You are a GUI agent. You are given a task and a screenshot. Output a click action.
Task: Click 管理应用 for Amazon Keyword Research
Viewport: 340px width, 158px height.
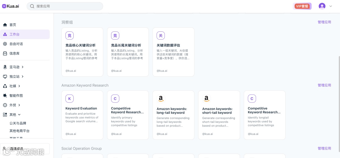click(324, 85)
